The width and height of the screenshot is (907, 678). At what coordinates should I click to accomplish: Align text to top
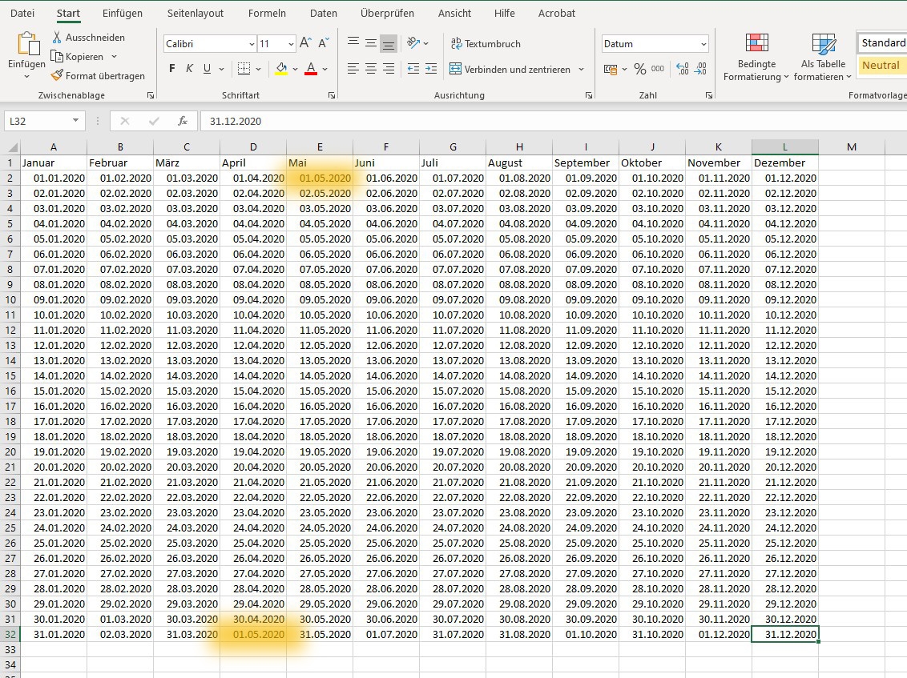coord(353,43)
